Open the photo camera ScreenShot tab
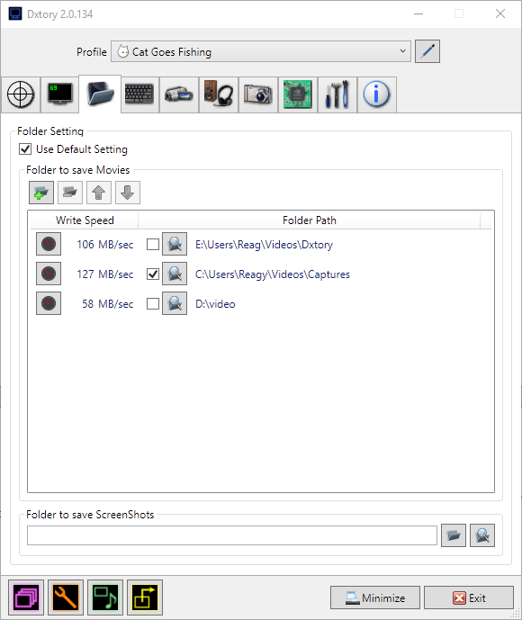 point(257,94)
